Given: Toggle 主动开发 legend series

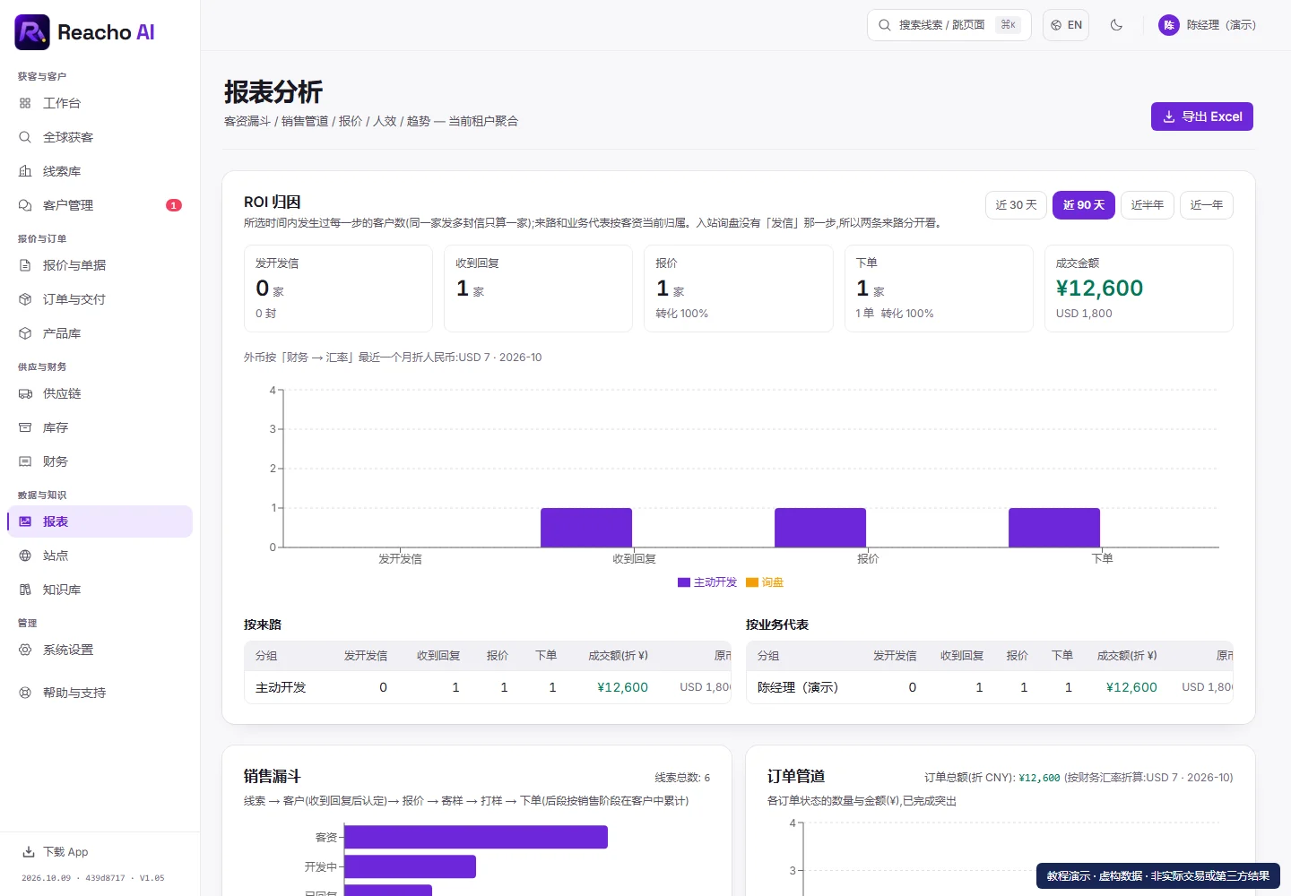Looking at the screenshot, I should coord(707,582).
